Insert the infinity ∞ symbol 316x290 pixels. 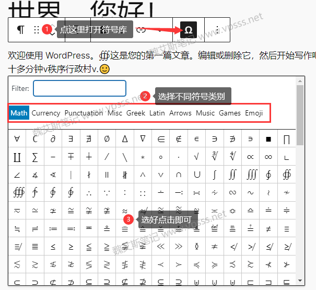point(268,157)
